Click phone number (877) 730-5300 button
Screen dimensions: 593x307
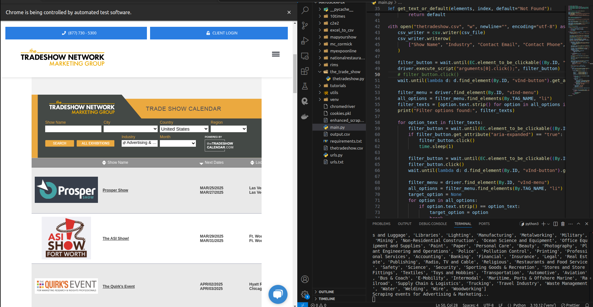point(76,33)
